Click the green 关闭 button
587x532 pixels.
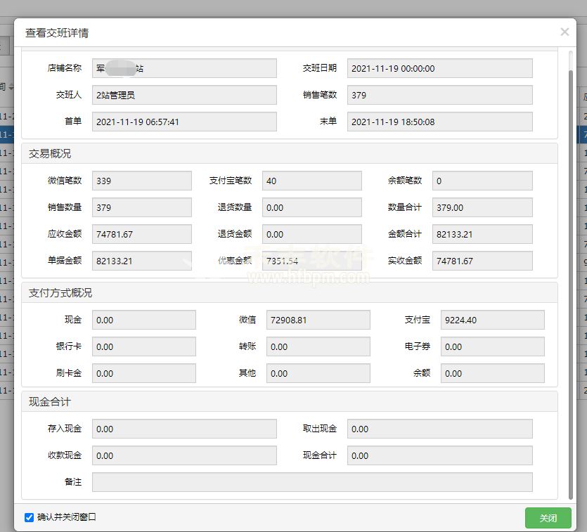click(x=548, y=518)
